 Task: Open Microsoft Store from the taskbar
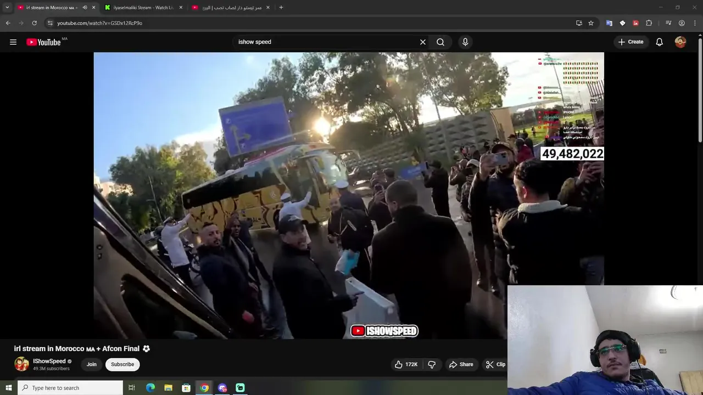[186, 388]
